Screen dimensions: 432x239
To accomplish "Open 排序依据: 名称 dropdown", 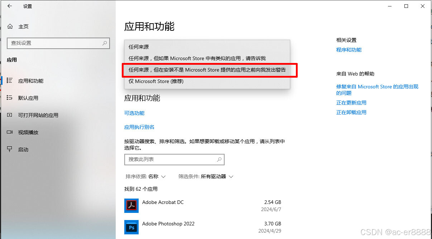I will [145, 176].
